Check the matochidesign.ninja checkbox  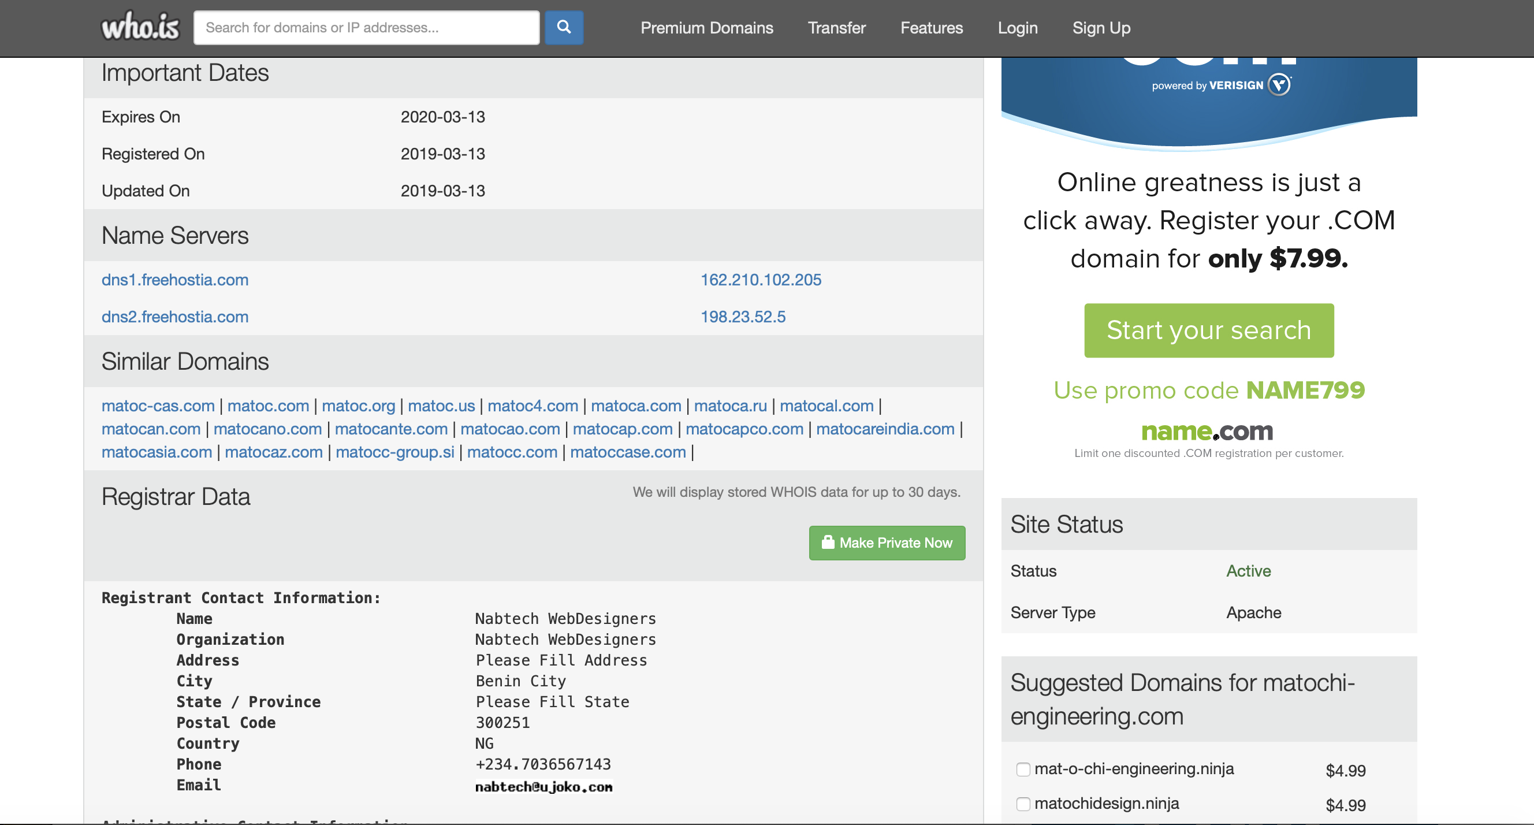click(1022, 804)
